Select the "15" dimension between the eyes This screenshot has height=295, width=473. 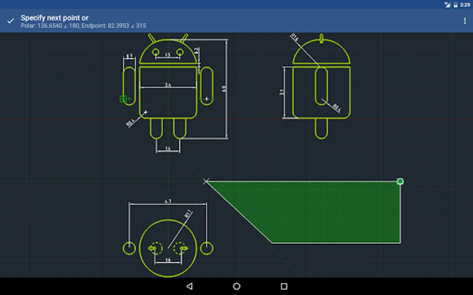tap(168, 55)
